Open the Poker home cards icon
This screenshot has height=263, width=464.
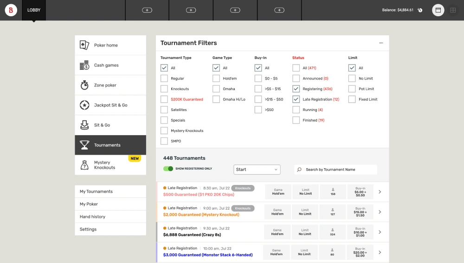(84, 45)
